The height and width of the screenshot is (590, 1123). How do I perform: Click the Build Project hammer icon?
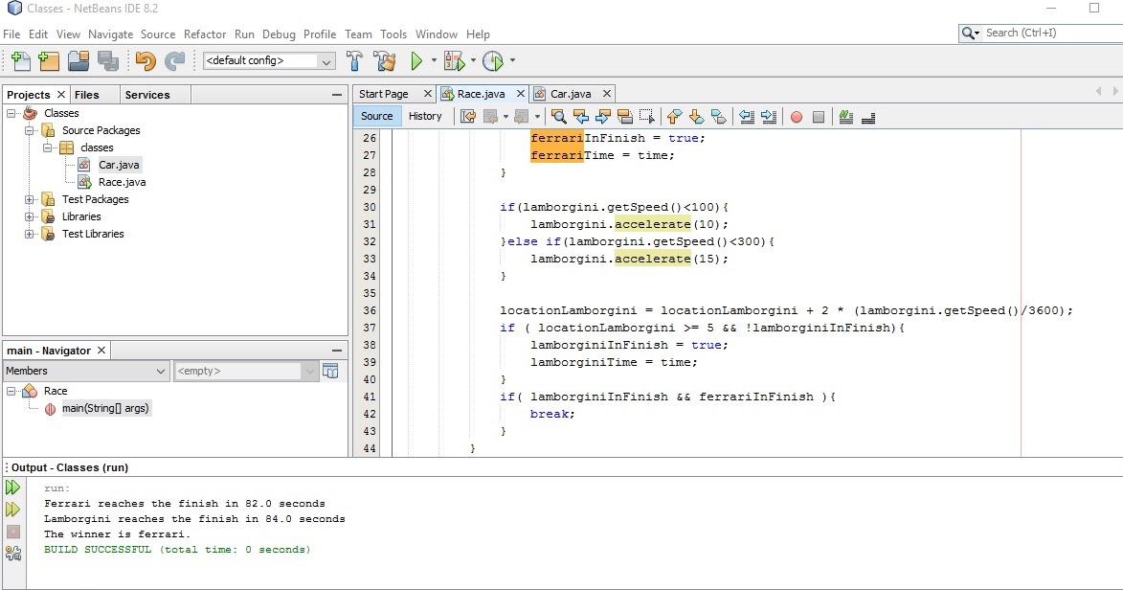point(354,61)
